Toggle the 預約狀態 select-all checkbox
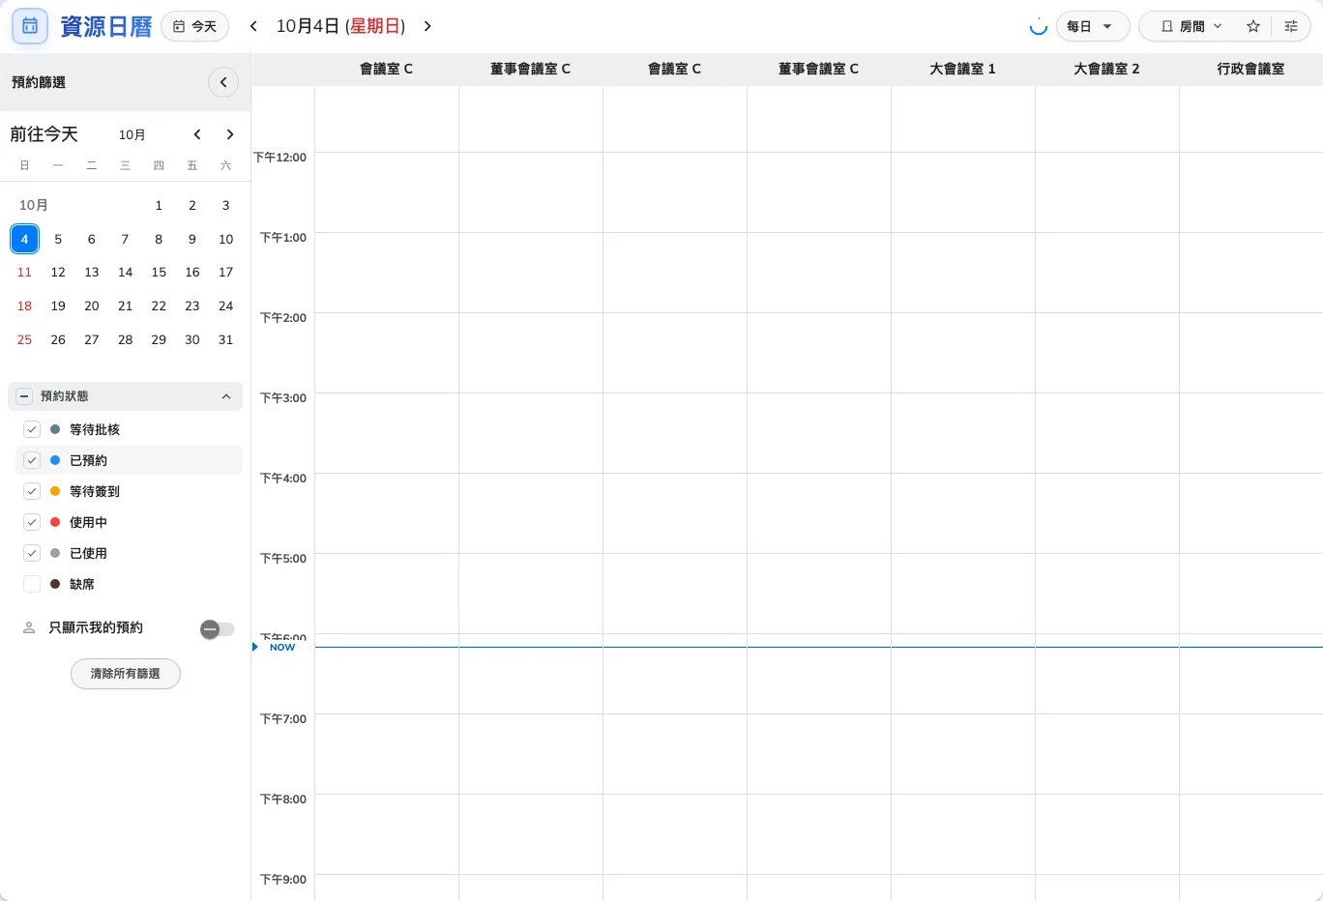 (24, 396)
